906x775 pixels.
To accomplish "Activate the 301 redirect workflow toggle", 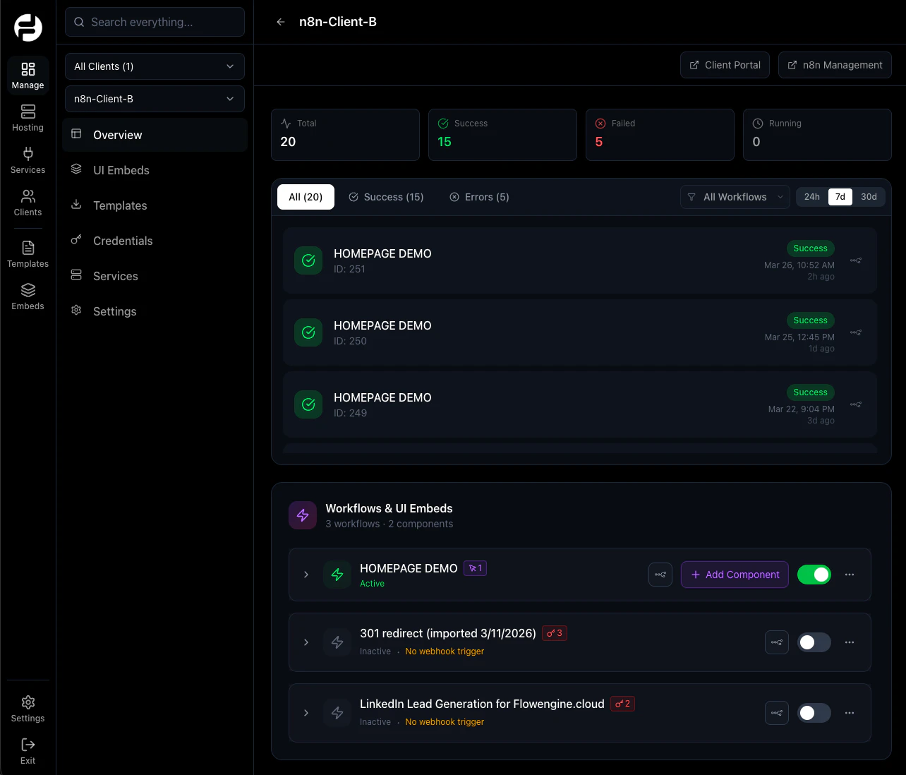I will pos(814,642).
